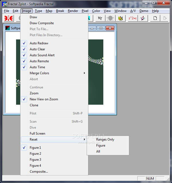Open the Demo menu

pyautogui.click(x=144, y=11)
